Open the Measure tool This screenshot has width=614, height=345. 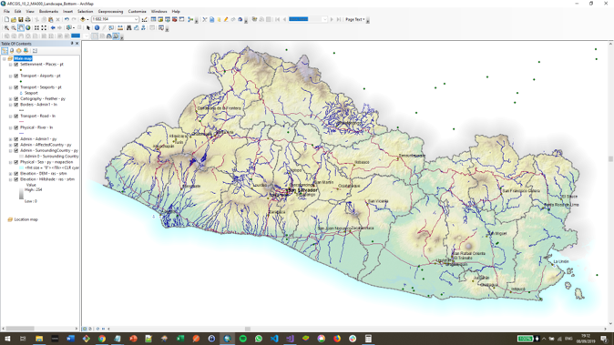[x=120, y=28]
